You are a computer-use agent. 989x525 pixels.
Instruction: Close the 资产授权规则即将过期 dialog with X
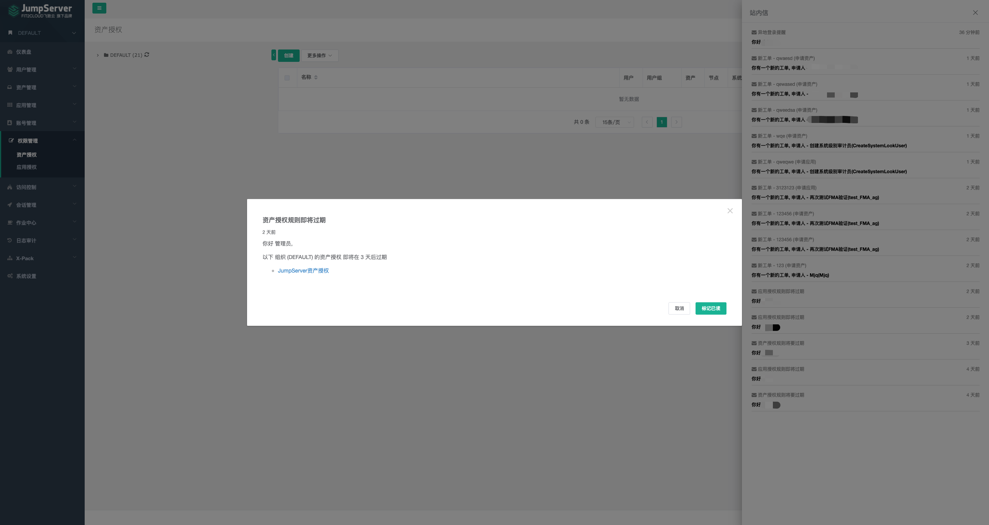point(730,211)
